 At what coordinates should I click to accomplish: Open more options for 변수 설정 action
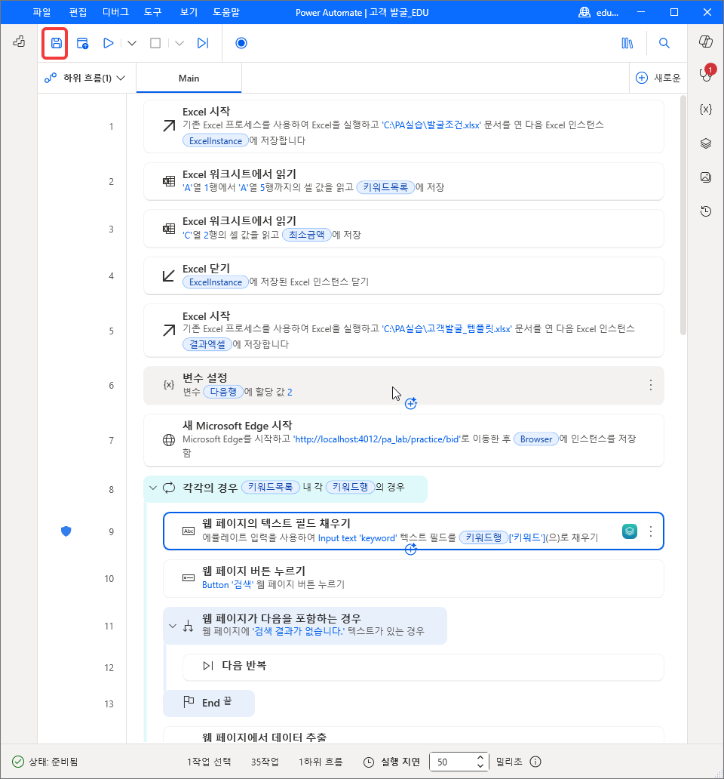point(651,385)
